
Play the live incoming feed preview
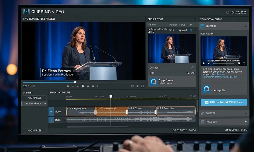pos(83,86)
